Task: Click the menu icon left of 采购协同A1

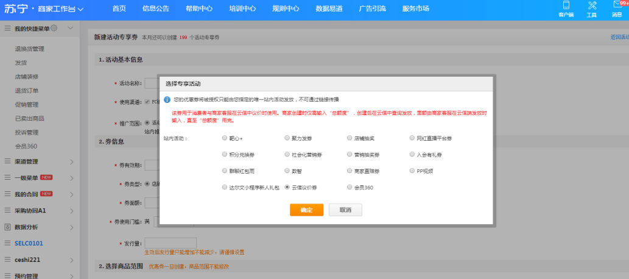Action: [7, 211]
